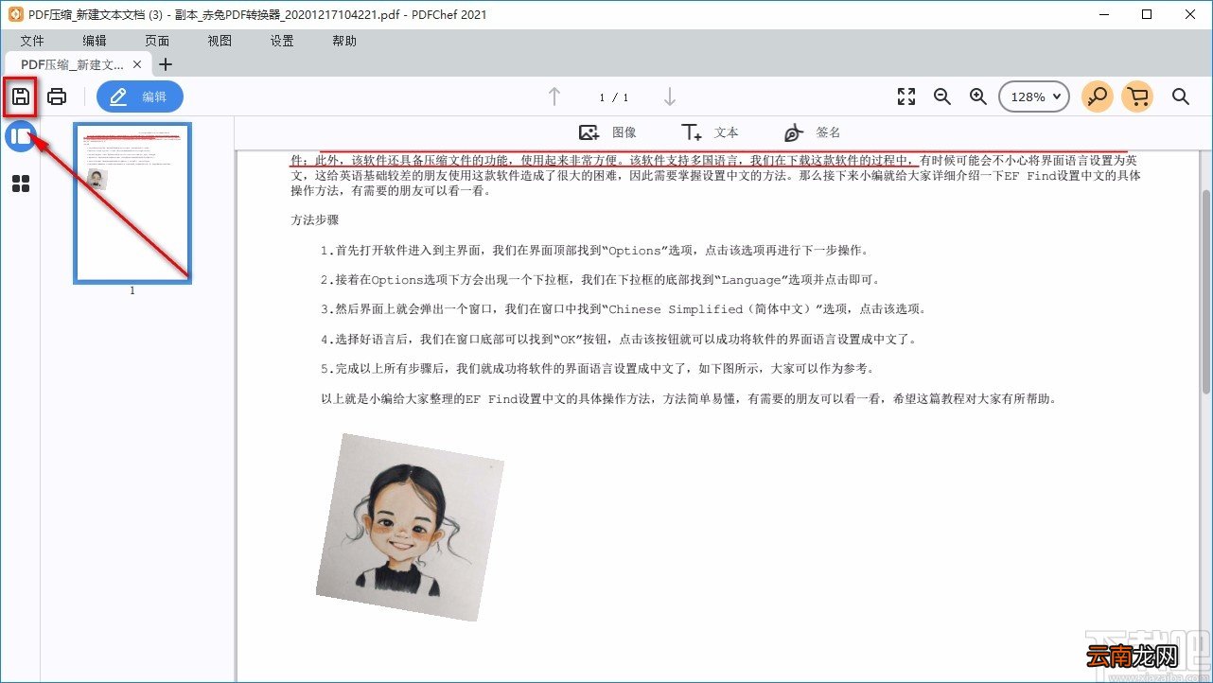The height and width of the screenshot is (683, 1213).
Task: Save the document with the floppy disk icon
Action: click(x=20, y=96)
